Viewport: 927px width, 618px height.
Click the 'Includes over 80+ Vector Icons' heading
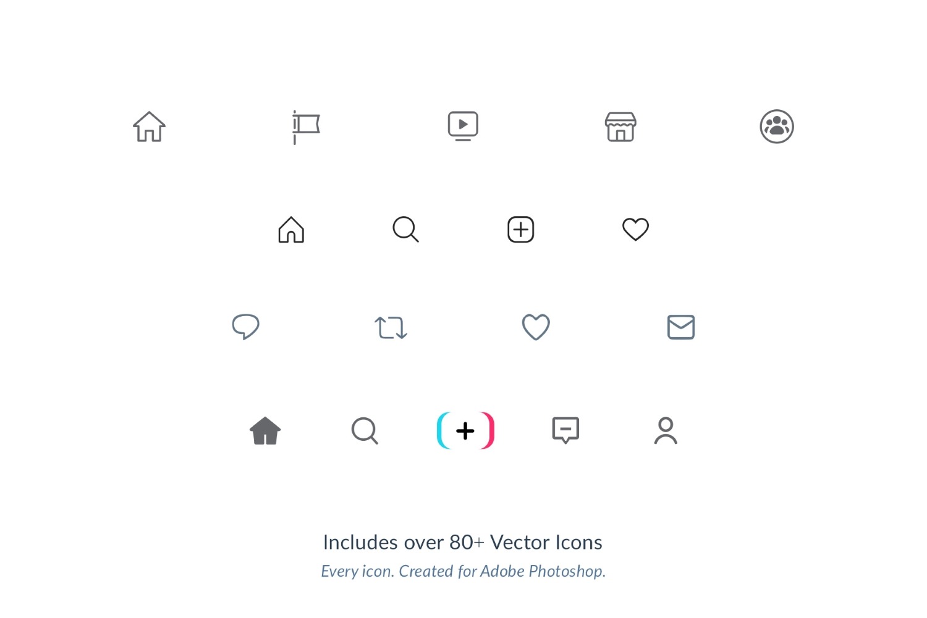(463, 542)
